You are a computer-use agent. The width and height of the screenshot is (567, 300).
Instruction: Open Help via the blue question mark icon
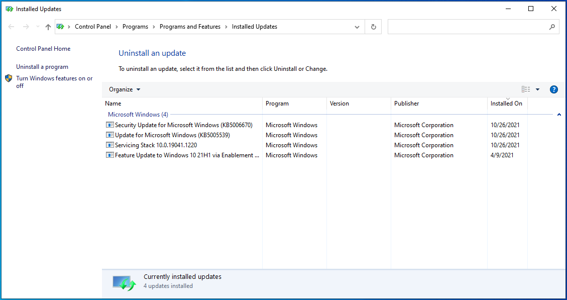(x=553, y=89)
